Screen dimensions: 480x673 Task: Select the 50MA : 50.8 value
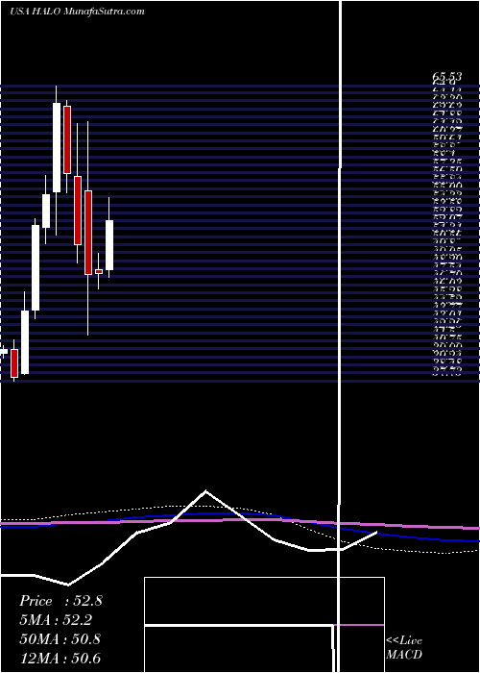coord(60,639)
